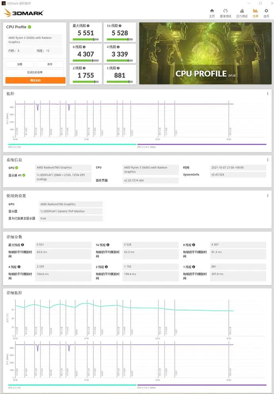This screenshot has height=394, width=274.
Task: Click the 3DMark logo in header
Action: 23,13
